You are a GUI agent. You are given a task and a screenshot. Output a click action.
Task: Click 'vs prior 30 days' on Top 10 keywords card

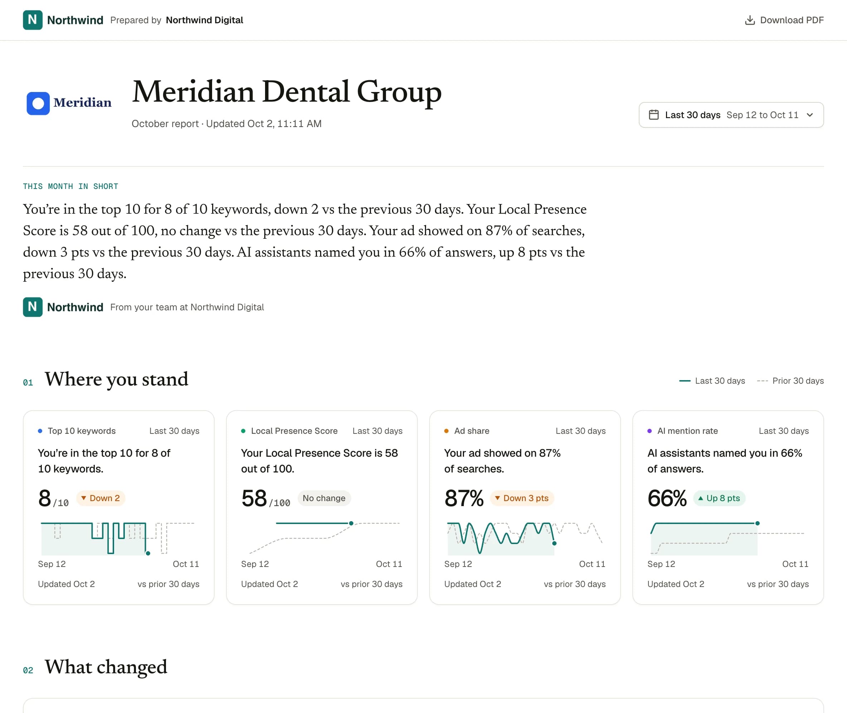168,584
